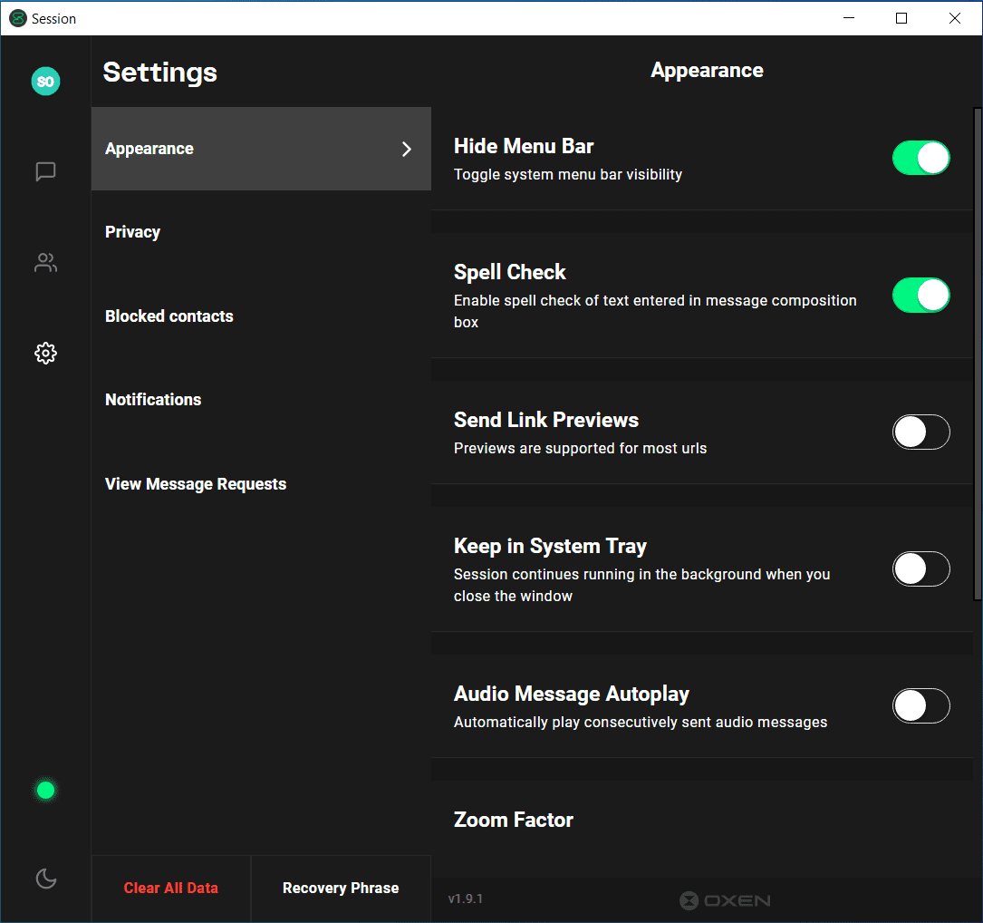
Task: Turn on Audio Message Autoplay toggle
Action: tap(920, 706)
